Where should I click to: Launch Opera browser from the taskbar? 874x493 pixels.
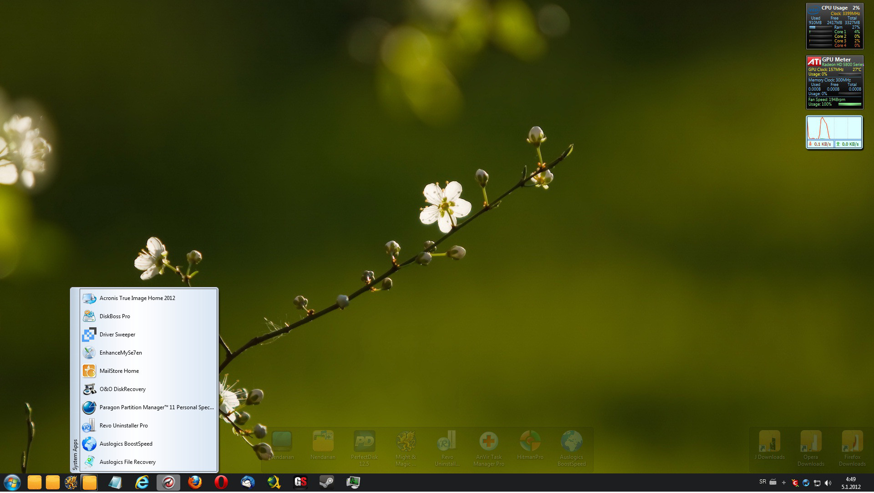click(x=221, y=483)
